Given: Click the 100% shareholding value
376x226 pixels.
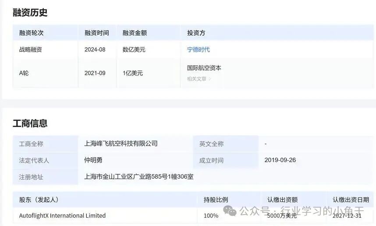Looking at the screenshot, I should click(x=211, y=215).
